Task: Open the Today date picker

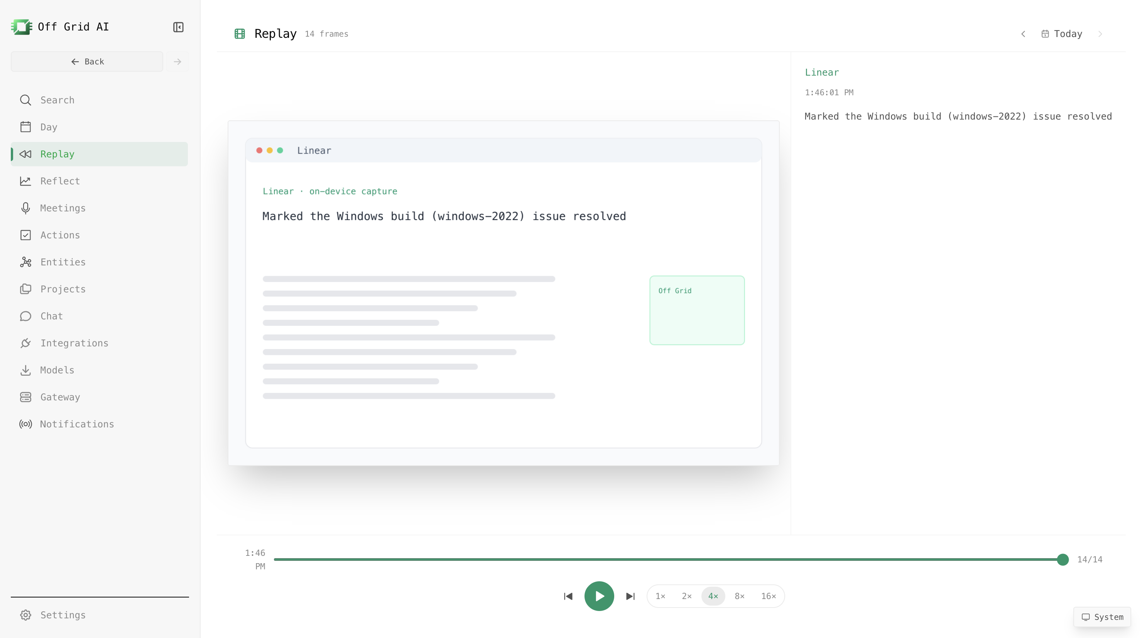Action: [x=1062, y=34]
